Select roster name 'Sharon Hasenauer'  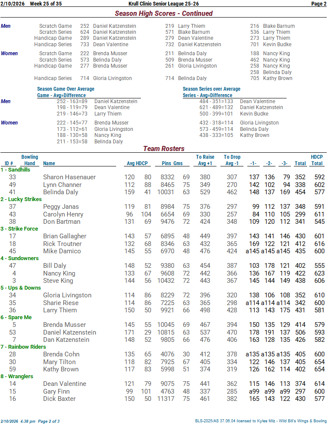pos(69,177)
